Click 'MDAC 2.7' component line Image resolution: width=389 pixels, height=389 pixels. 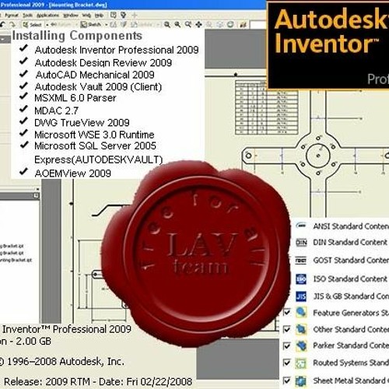tap(56, 110)
